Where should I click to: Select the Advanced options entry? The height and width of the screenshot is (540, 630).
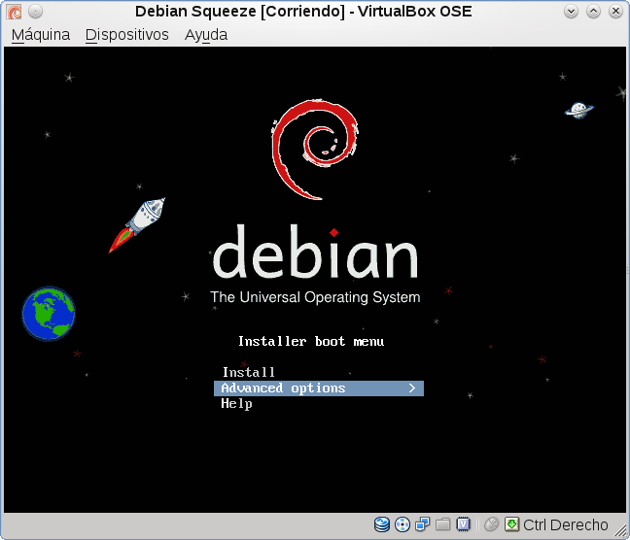click(x=319, y=388)
